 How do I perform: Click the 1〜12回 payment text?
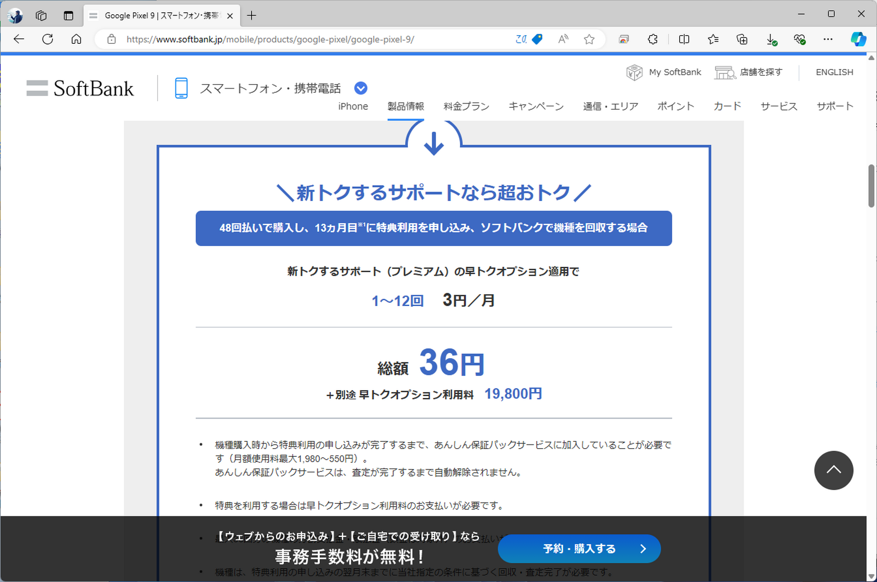(398, 301)
